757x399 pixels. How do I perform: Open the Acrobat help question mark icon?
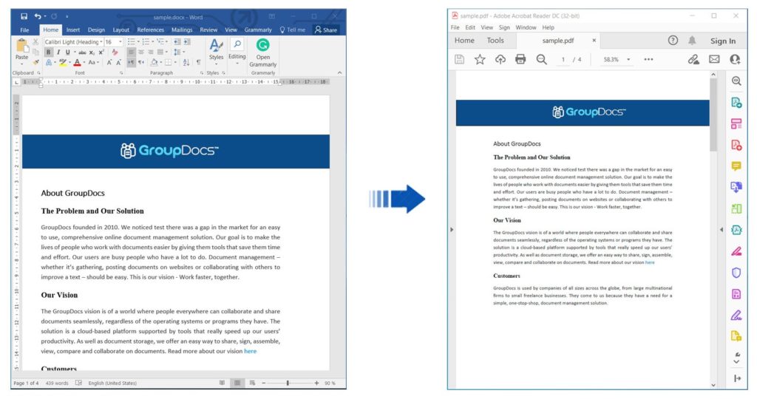coord(673,41)
